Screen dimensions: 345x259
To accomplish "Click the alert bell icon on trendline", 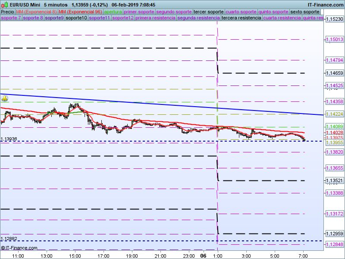I will pyautogui.click(x=5, y=98).
